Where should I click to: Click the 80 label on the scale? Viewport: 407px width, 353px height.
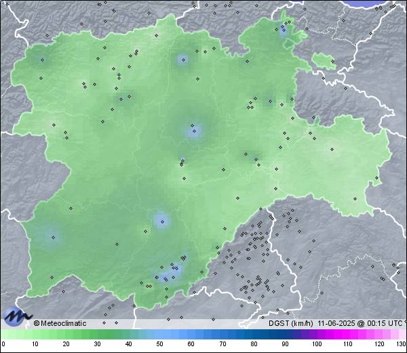pos(254,344)
